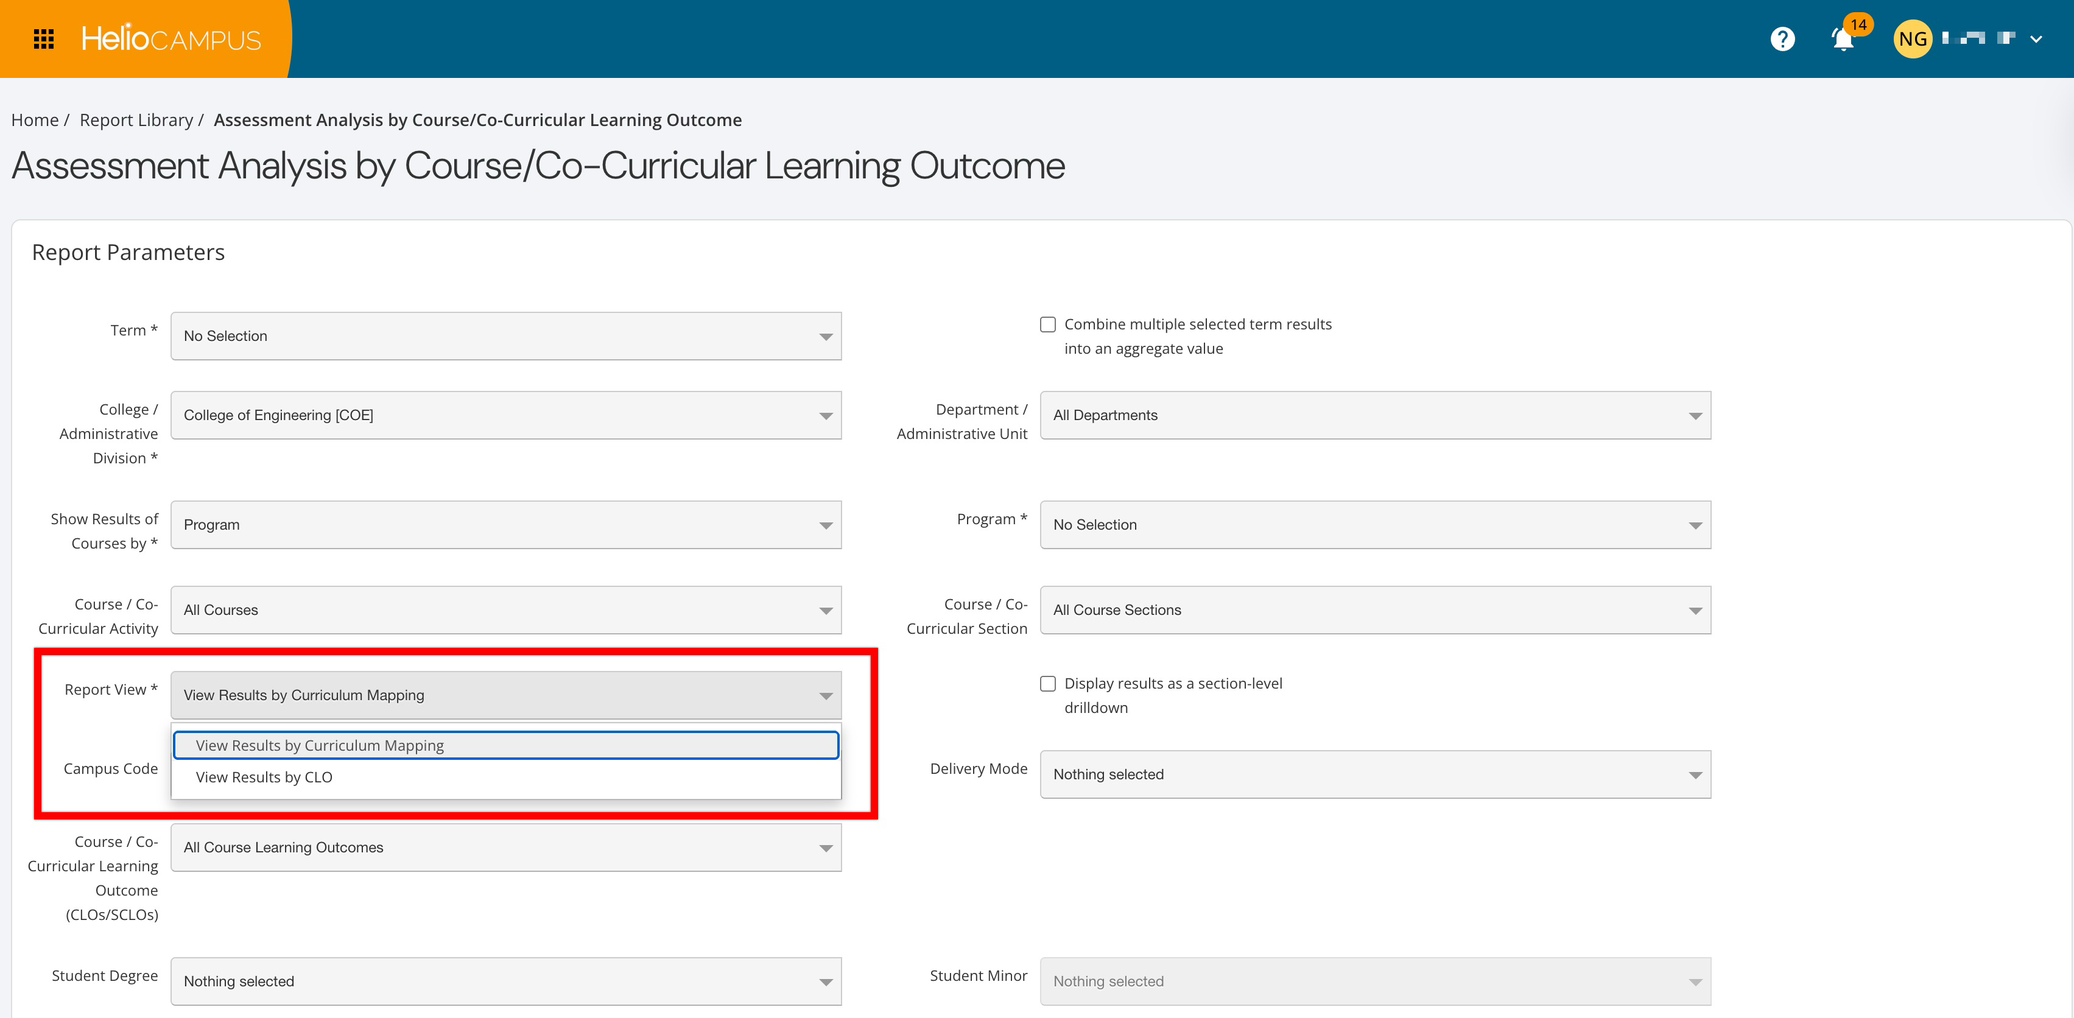This screenshot has height=1018, width=2074.
Task: Open the Program No Selection dropdown
Action: (x=1374, y=525)
